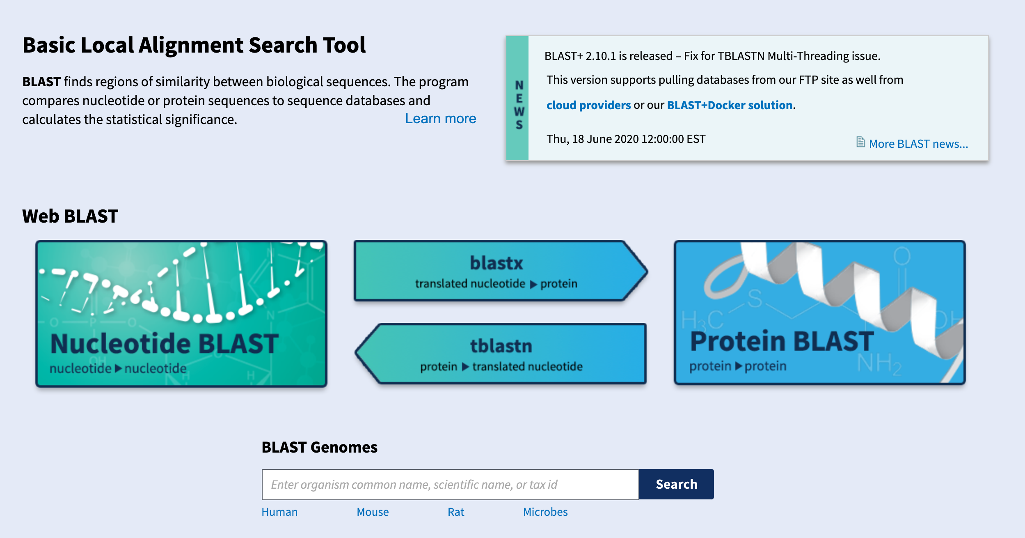Click the Basic Local Alignment Search Tool title
Image resolution: width=1025 pixels, height=538 pixels.
click(x=194, y=46)
